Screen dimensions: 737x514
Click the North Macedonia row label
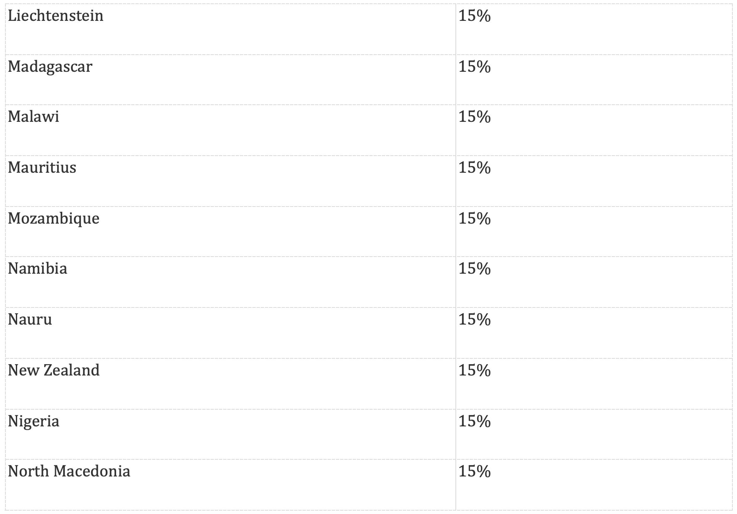tap(69, 471)
